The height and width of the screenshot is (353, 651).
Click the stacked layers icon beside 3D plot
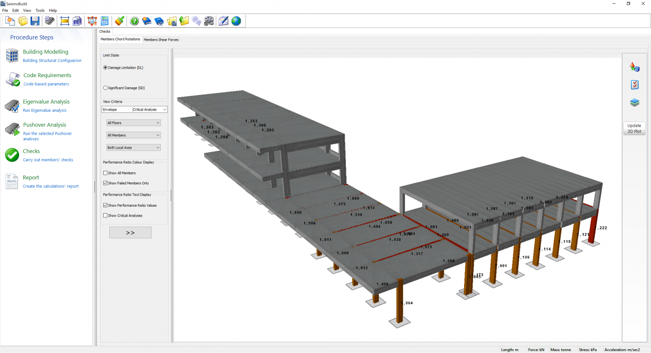click(x=635, y=103)
